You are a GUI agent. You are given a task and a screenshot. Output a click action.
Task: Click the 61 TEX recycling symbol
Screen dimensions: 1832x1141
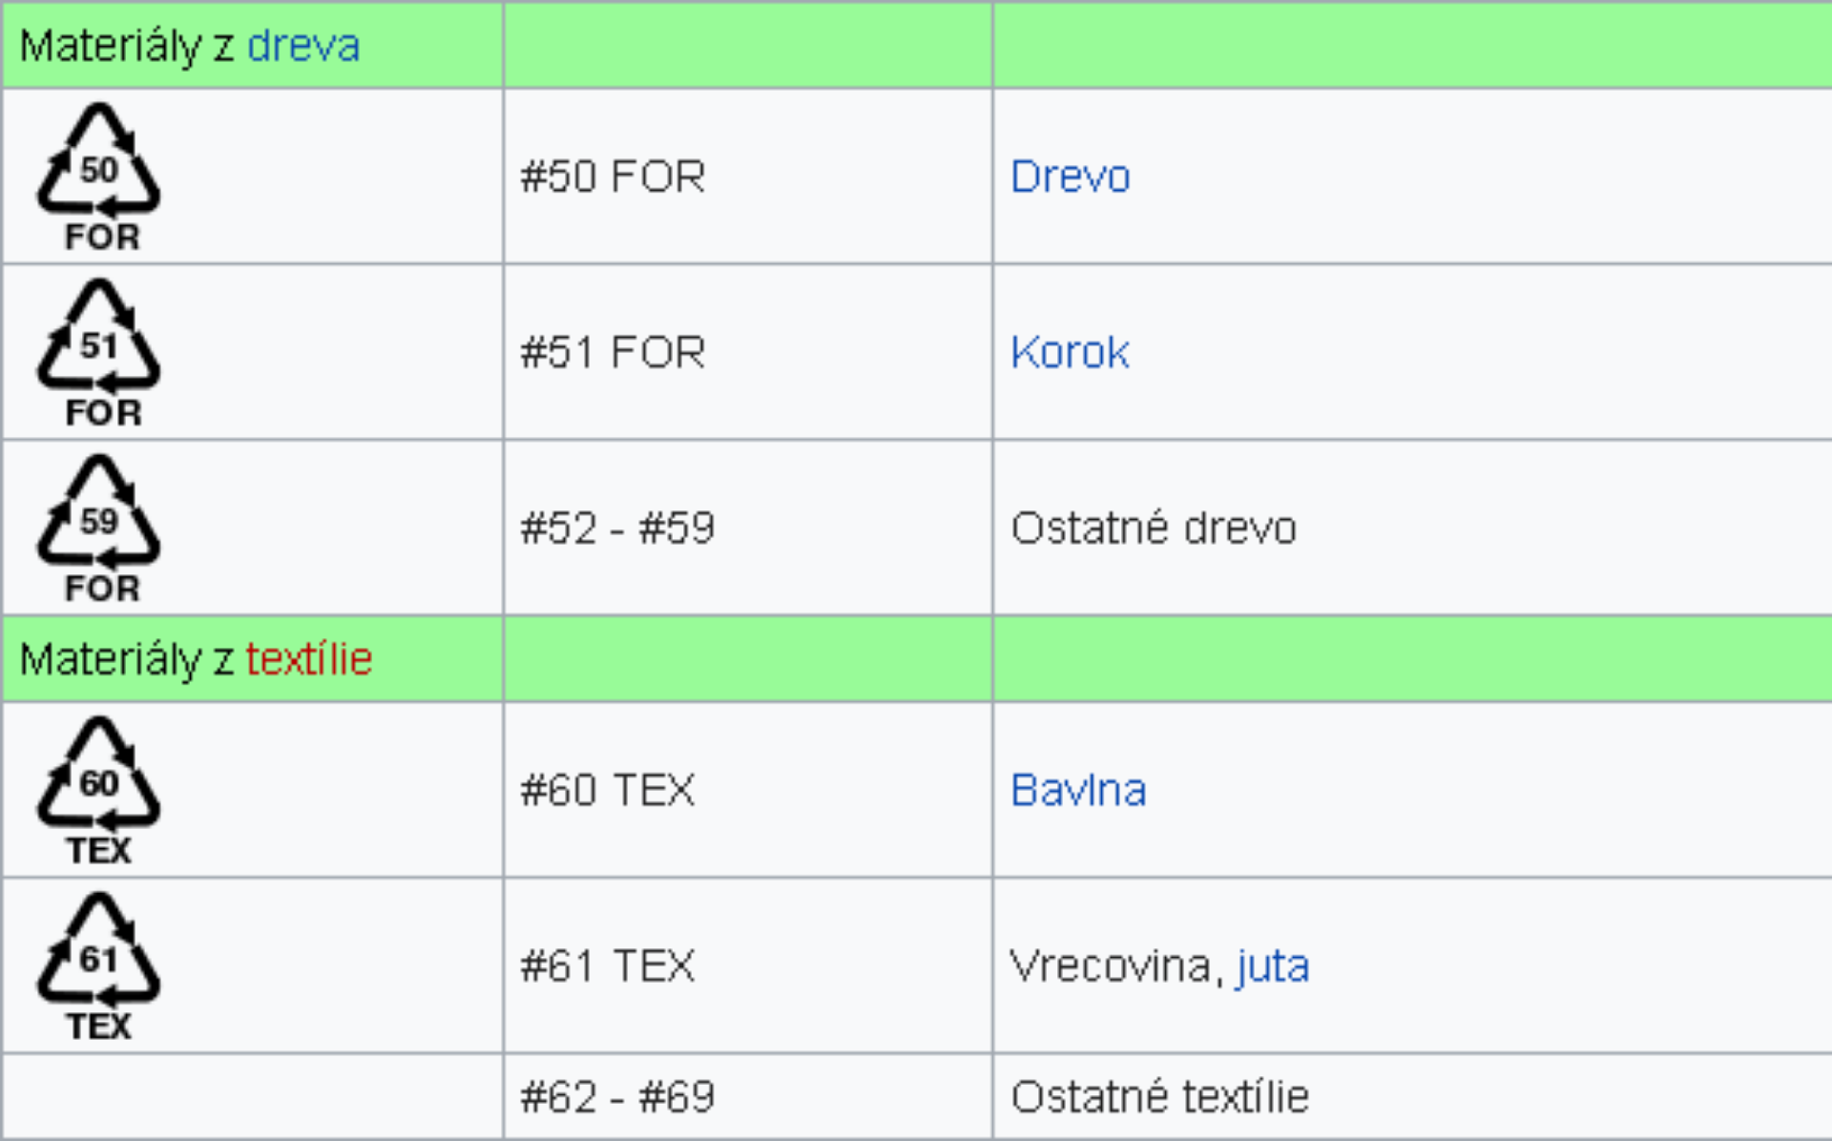[x=99, y=965]
